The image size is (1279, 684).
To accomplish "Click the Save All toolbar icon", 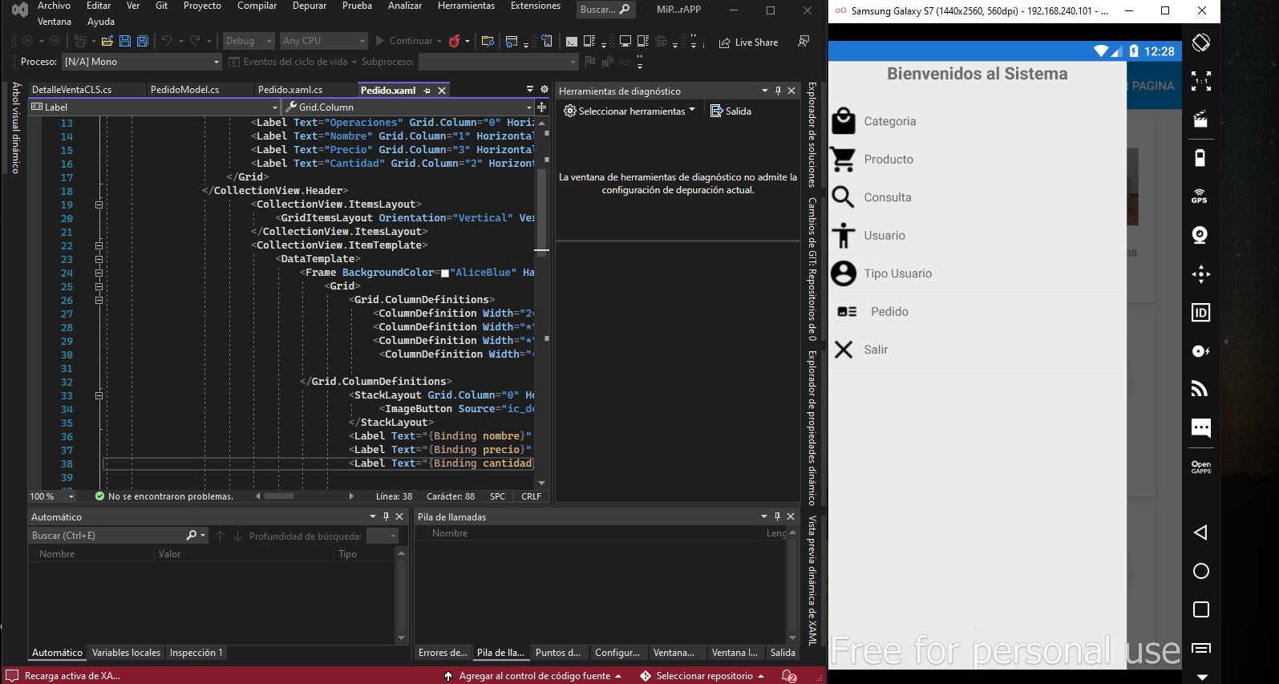I will [x=143, y=41].
